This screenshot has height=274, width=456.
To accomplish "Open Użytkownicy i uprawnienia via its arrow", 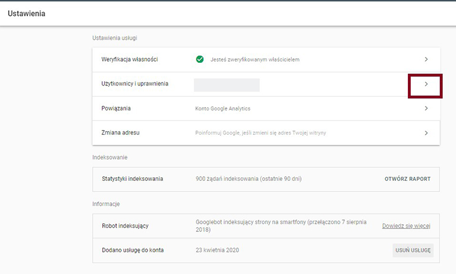I will tap(426, 84).
